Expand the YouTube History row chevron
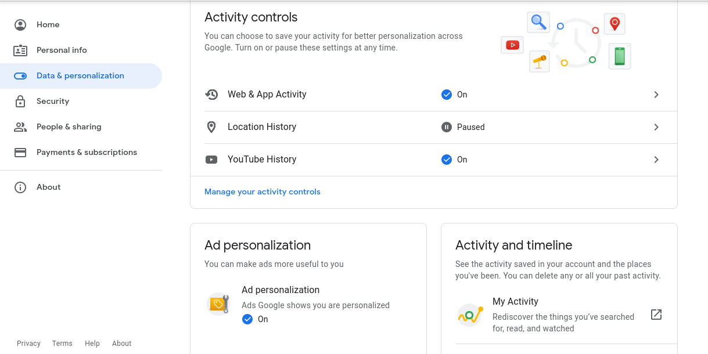The height and width of the screenshot is (354, 708). tap(656, 159)
